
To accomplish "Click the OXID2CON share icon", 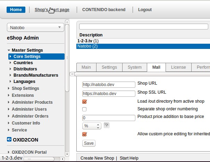I will 9,140.
